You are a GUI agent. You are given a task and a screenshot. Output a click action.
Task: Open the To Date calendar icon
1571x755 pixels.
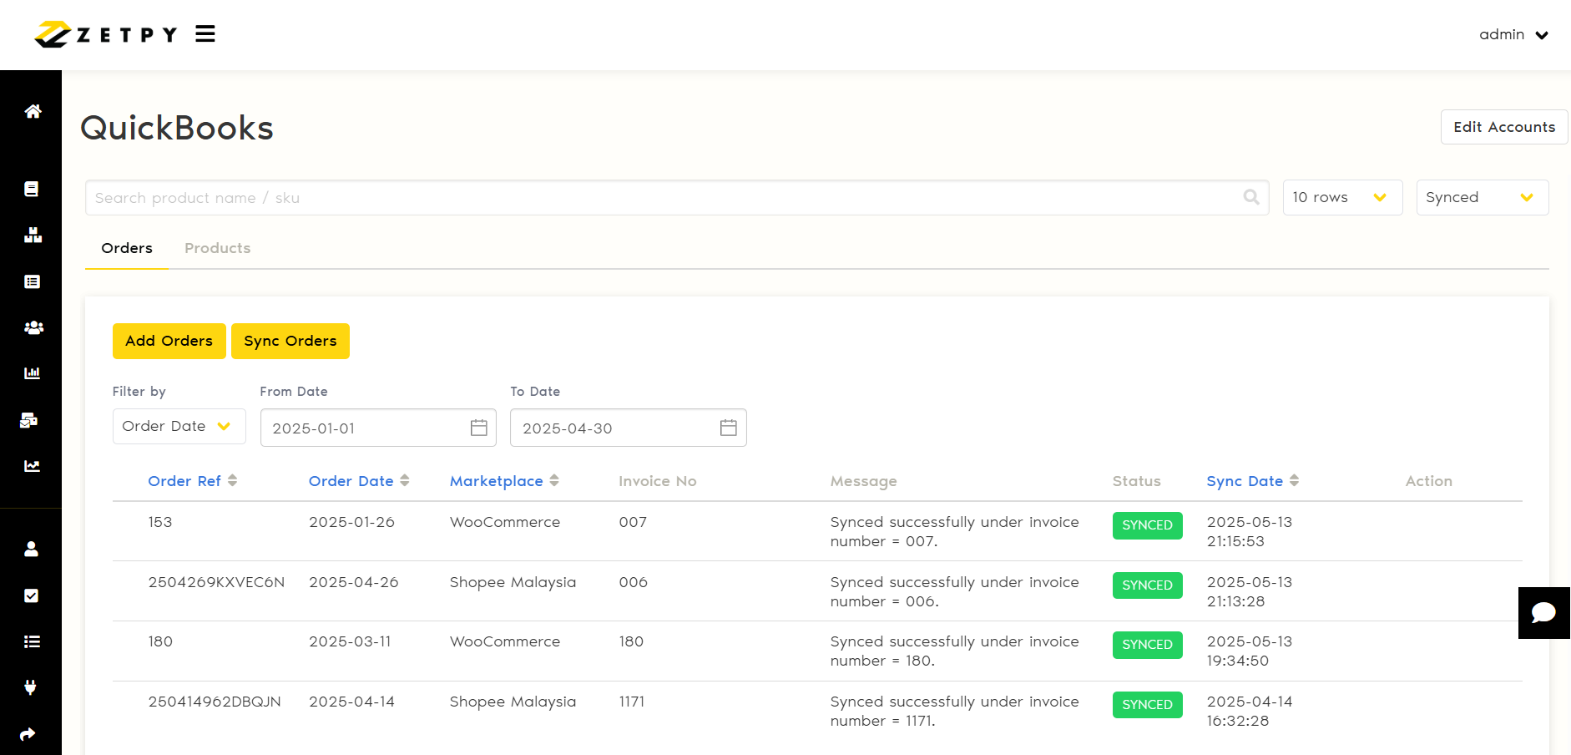tap(729, 428)
